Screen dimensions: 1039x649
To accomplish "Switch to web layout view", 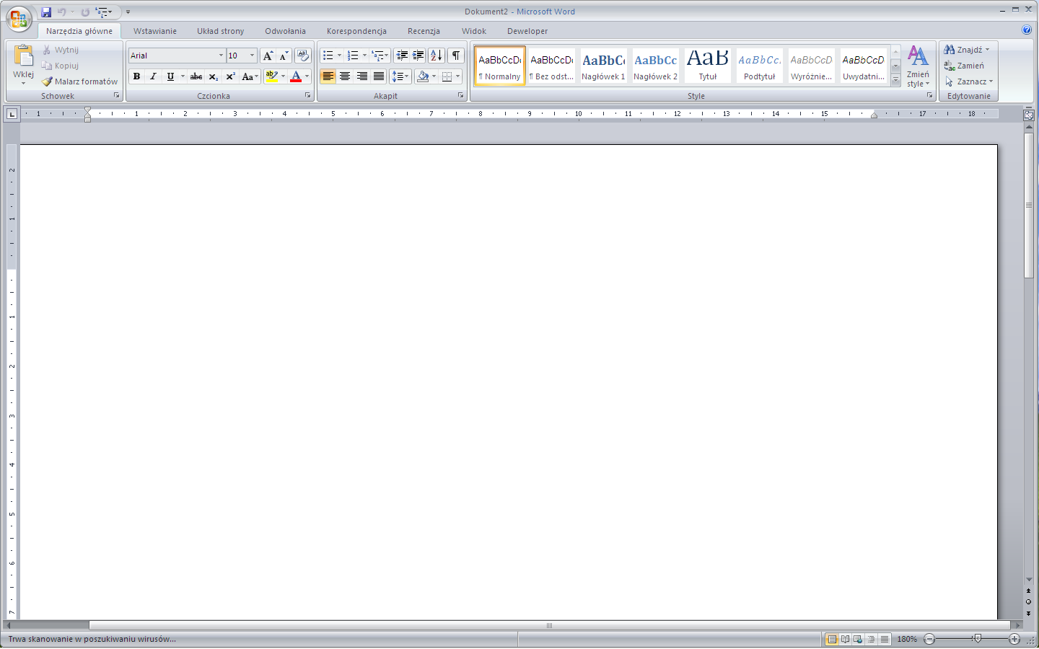I will click(x=858, y=639).
